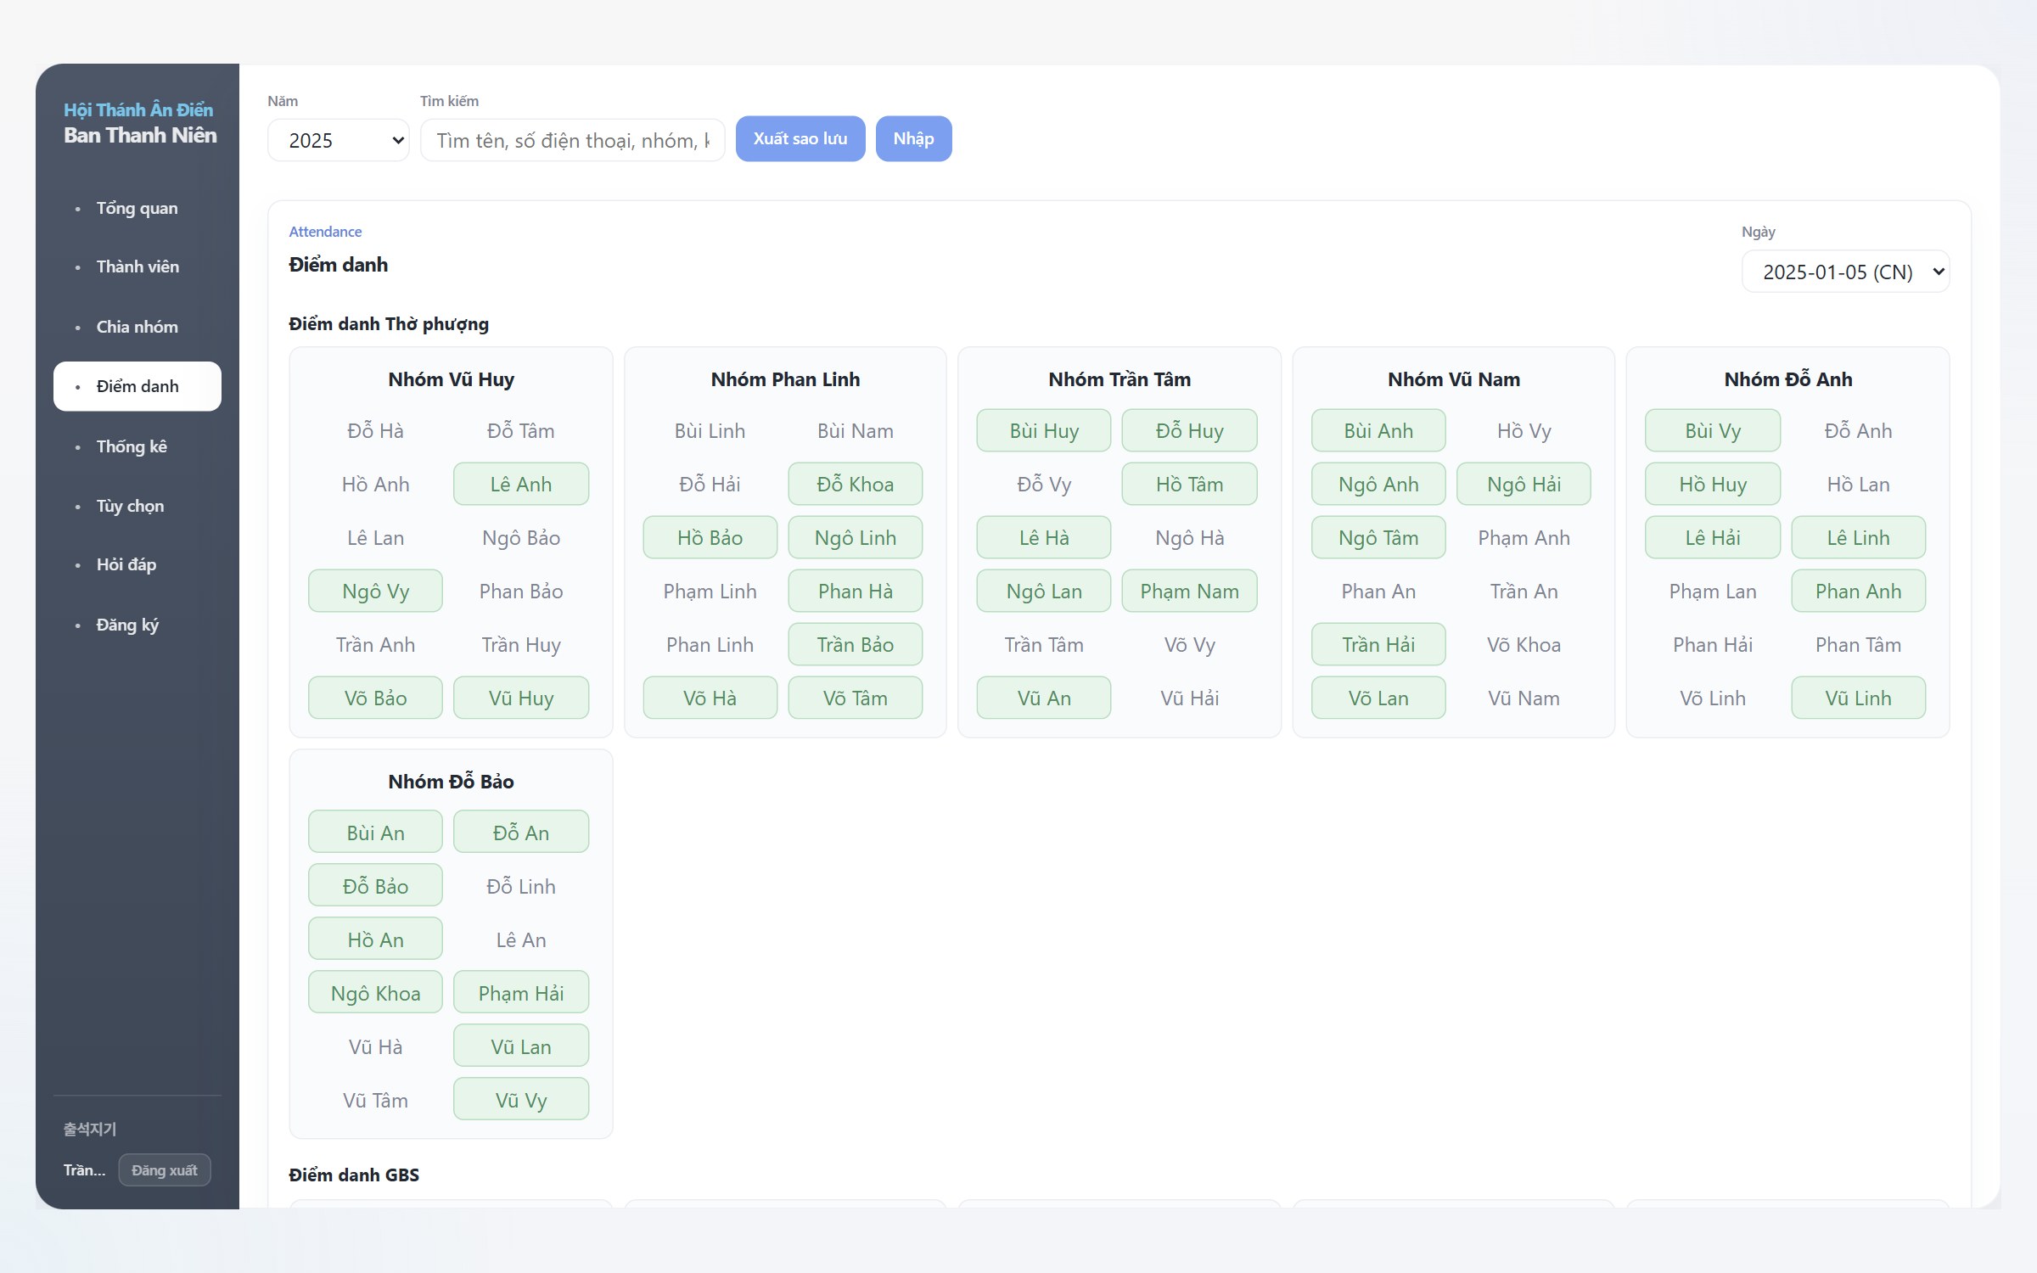Mark Đỗ Hà as present
Image resolution: width=2037 pixels, height=1273 pixels.
(375, 430)
